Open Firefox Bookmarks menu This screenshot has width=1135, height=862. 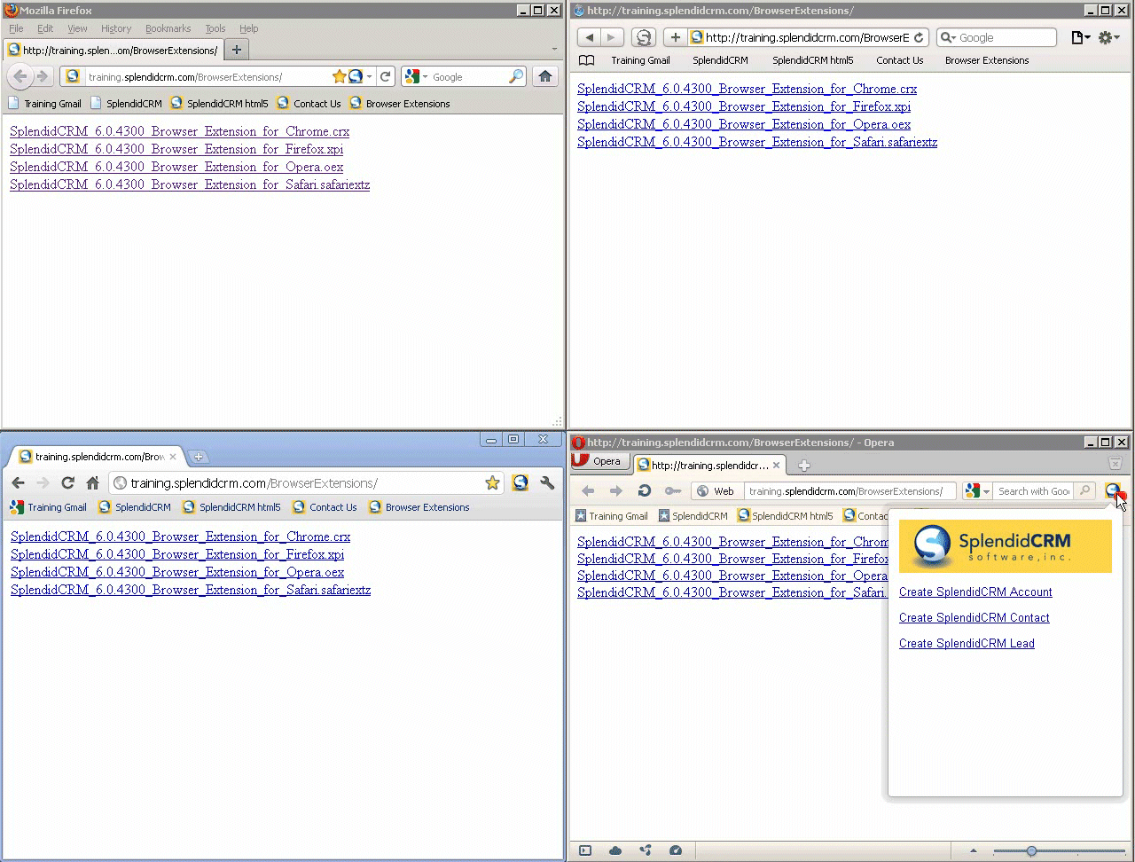168,28
